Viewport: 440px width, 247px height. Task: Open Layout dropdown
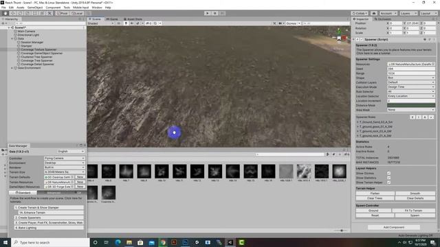pos(428,13)
